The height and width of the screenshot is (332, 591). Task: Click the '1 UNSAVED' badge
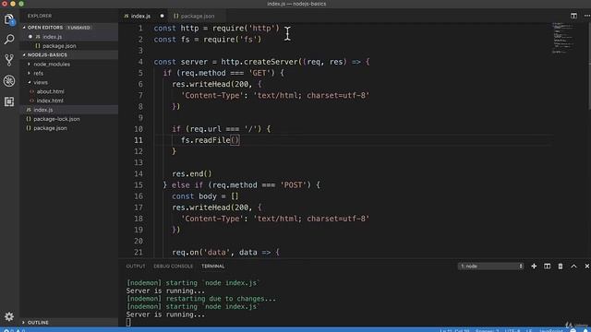point(78,28)
